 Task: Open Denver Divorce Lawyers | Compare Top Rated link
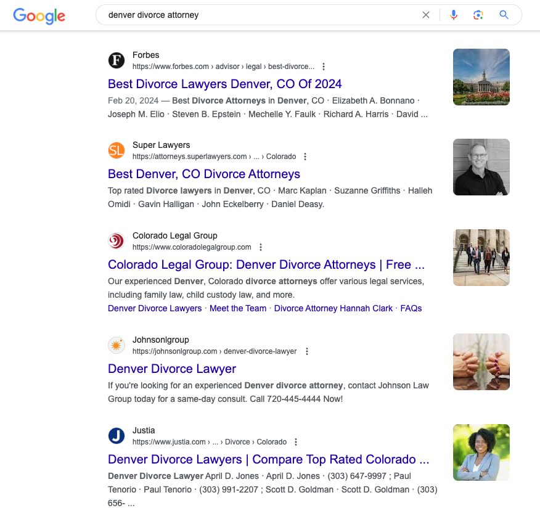(x=268, y=459)
